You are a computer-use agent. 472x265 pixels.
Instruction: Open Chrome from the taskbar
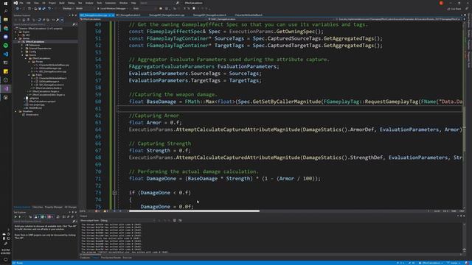click(x=6, y=28)
